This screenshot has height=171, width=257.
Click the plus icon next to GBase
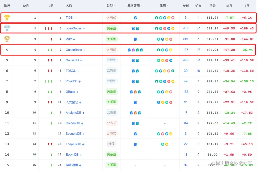point(77,92)
